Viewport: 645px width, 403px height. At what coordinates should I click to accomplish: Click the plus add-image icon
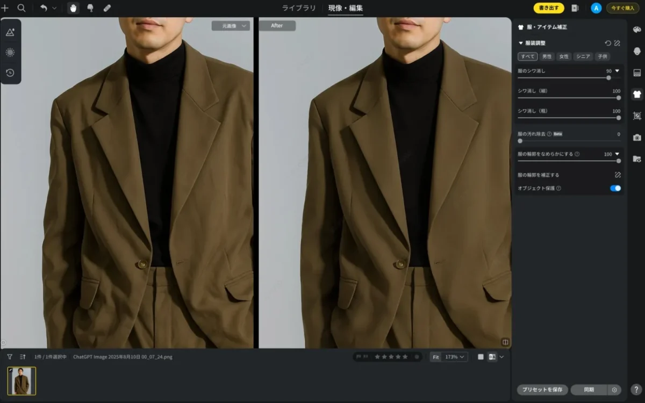coord(5,8)
